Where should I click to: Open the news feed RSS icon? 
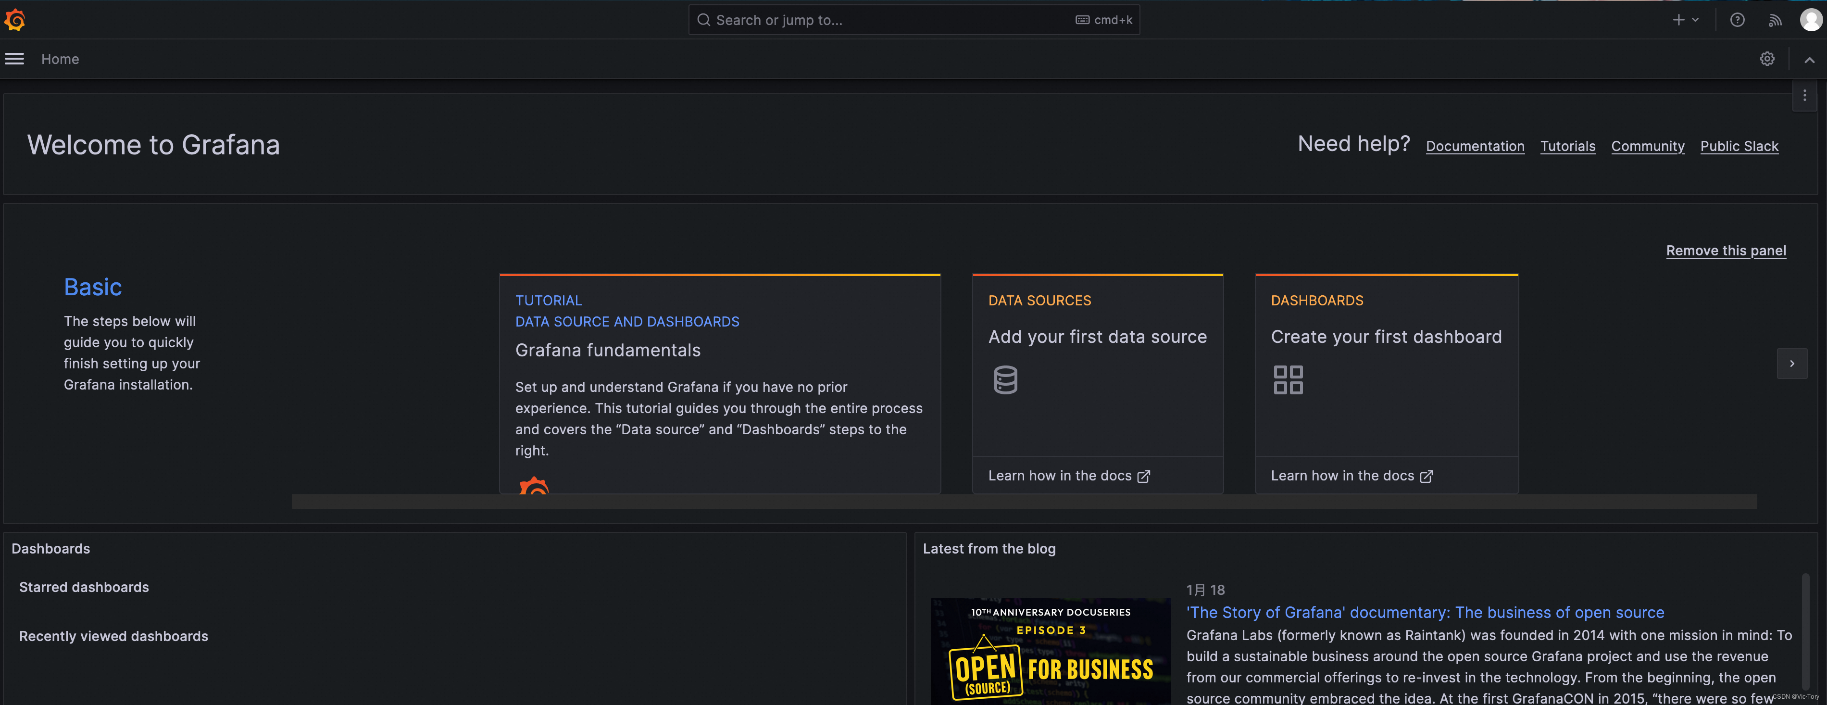tap(1775, 20)
